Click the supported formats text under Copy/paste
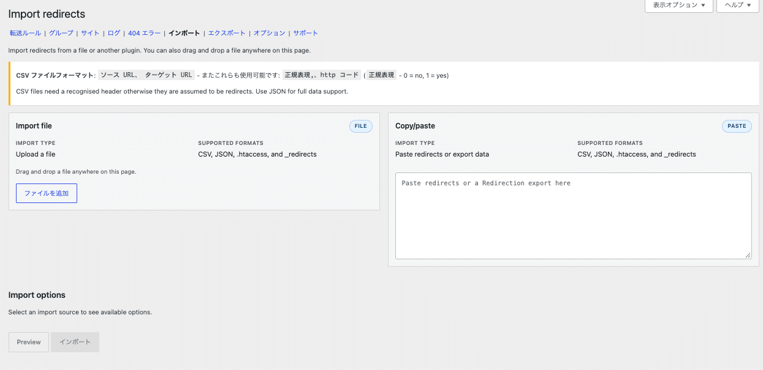This screenshot has height=370, width=763. click(x=637, y=154)
